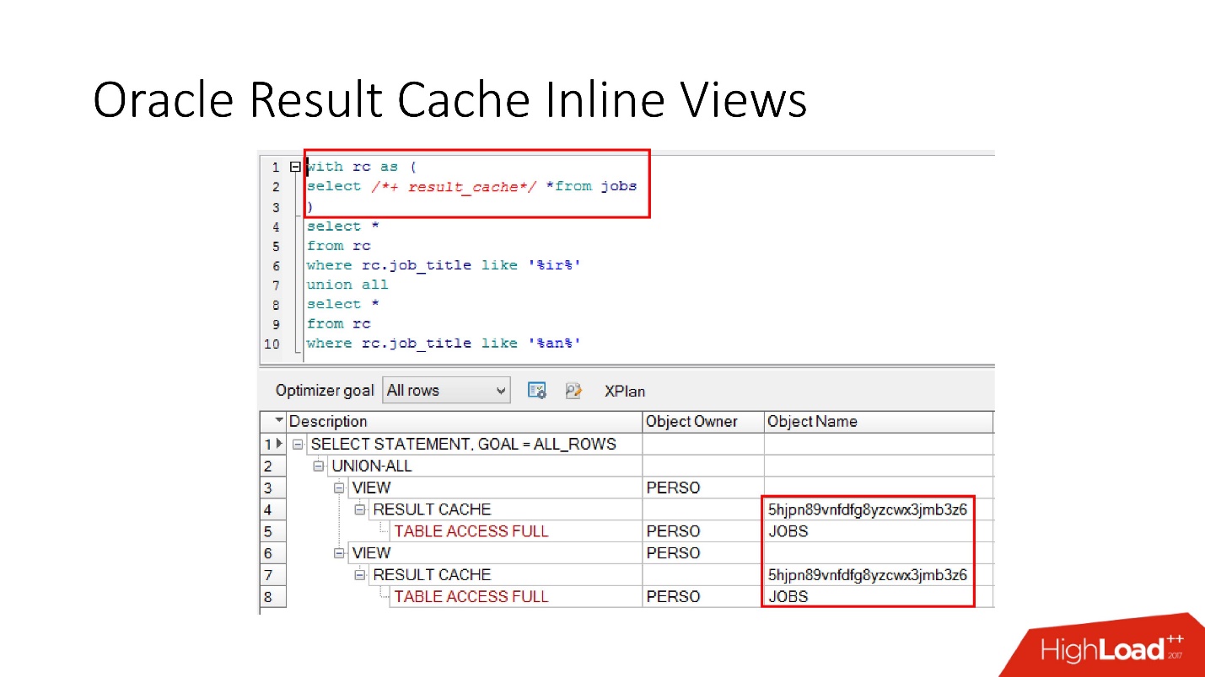The image size is (1205, 677).
Task: Collapse the SELECT STATEMENT node
Action: click(x=297, y=443)
